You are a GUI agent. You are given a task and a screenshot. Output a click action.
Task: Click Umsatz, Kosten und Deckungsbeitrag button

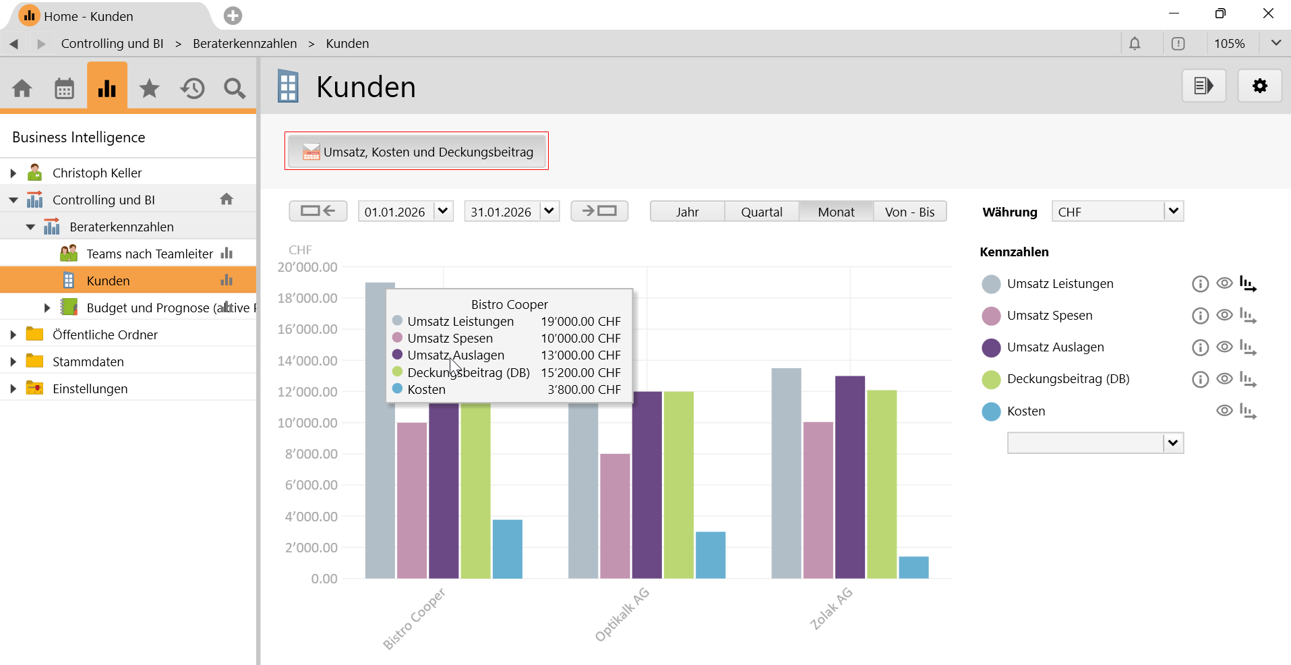coord(417,152)
